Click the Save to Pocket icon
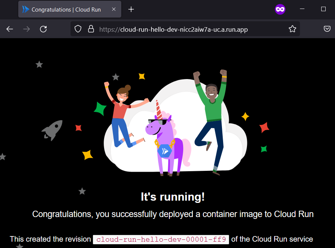Screen dimensions: 335x248 tap(327, 29)
